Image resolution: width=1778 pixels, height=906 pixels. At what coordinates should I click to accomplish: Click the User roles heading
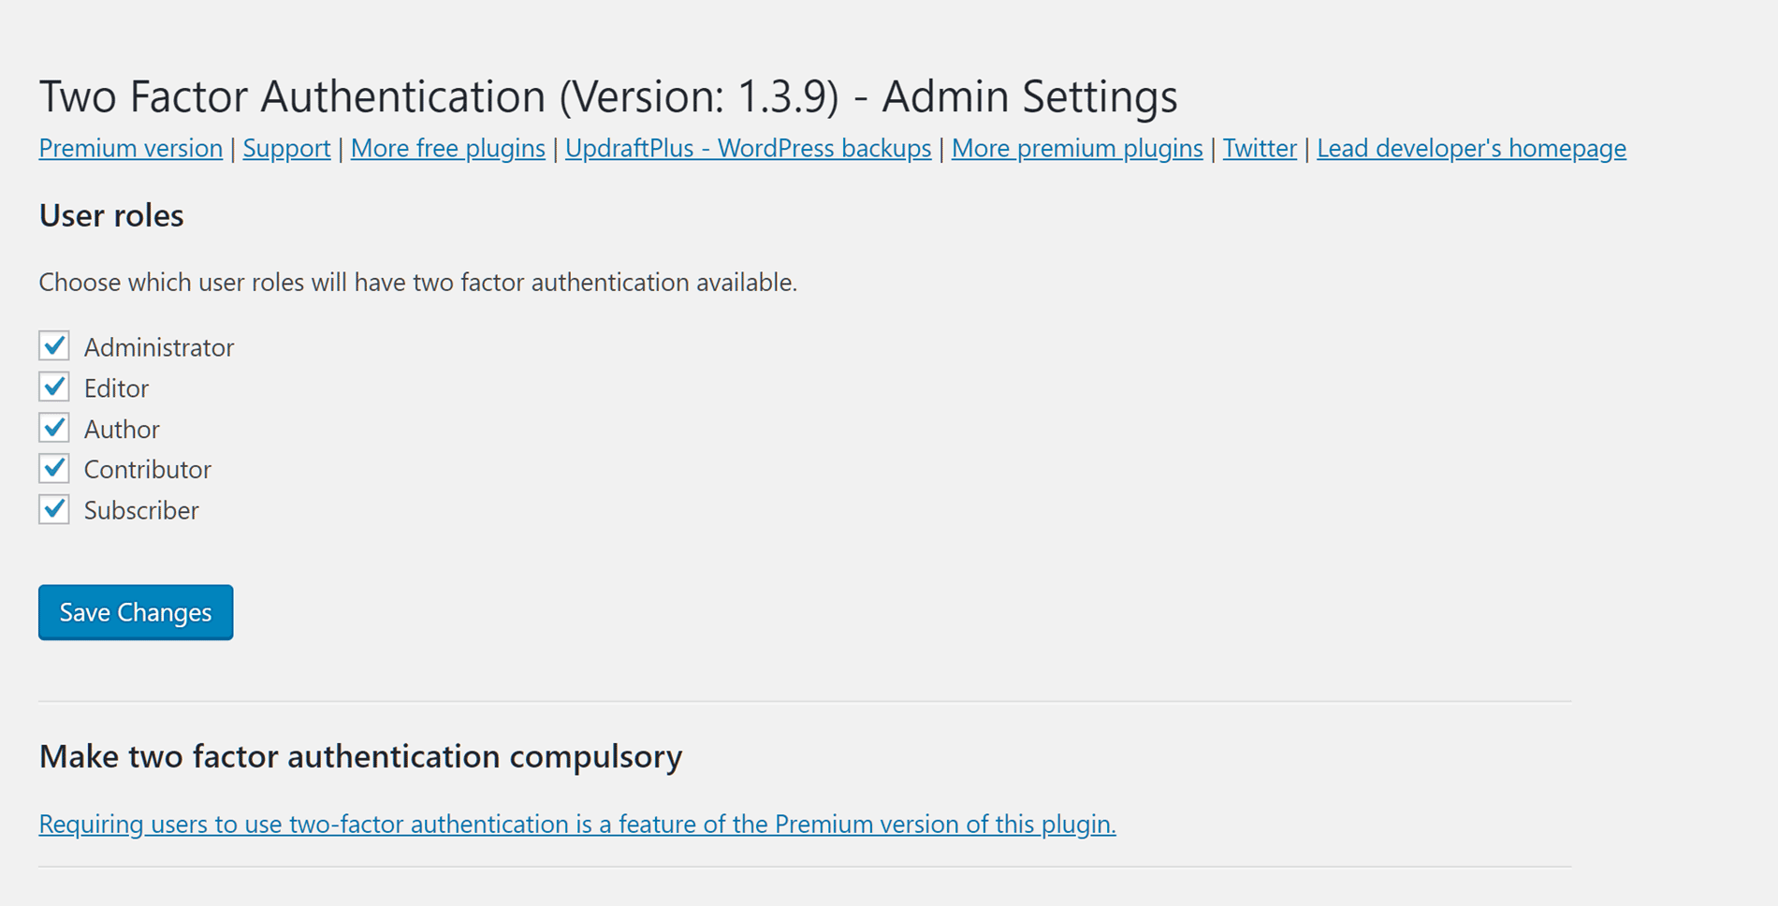[x=111, y=215]
